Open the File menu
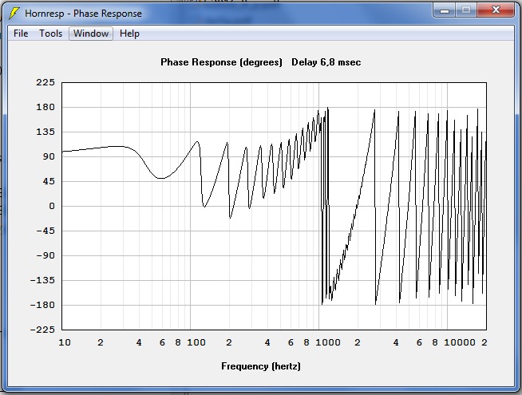 [x=21, y=34]
